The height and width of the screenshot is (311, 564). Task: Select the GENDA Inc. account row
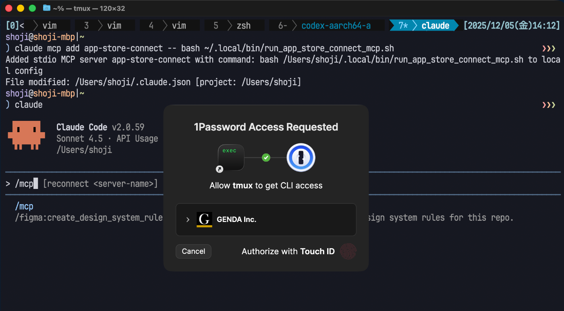click(x=266, y=220)
